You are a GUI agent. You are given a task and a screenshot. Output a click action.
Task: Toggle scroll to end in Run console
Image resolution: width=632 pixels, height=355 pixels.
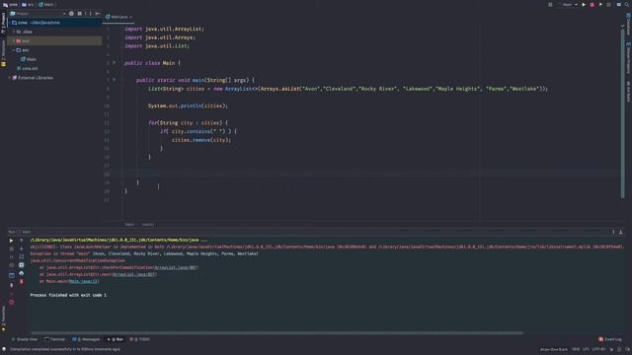(22, 265)
